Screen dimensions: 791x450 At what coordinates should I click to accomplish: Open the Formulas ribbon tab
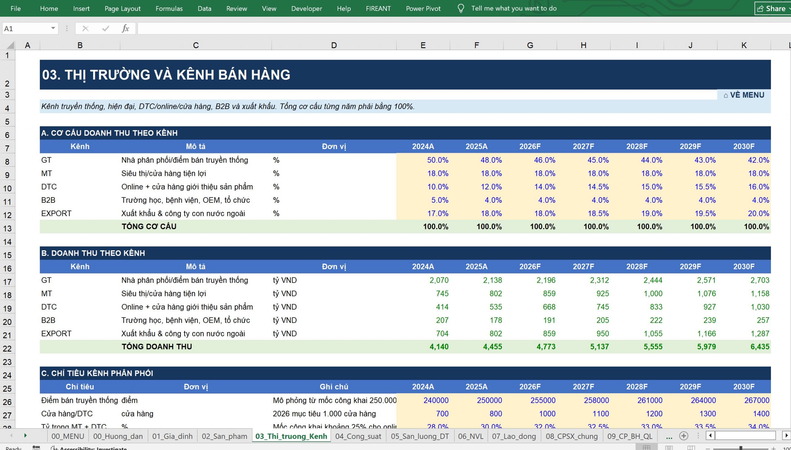tap(169, 8)
